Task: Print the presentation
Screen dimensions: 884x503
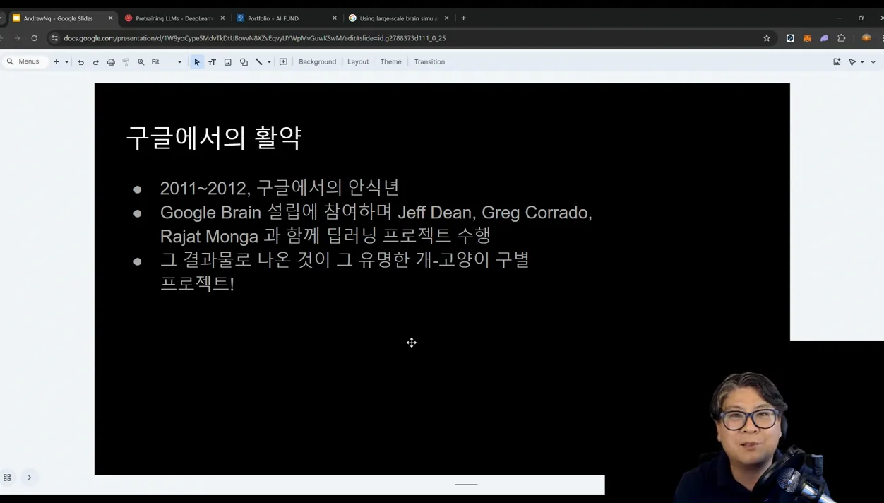Action: 111,62
